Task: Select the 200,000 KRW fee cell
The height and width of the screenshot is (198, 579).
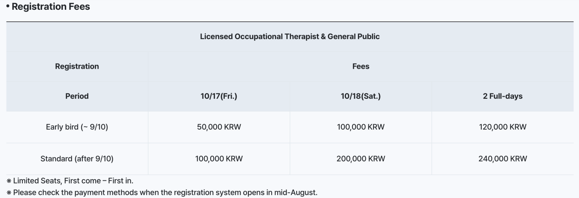Action: pyautogui.click(x=361, y=159)
